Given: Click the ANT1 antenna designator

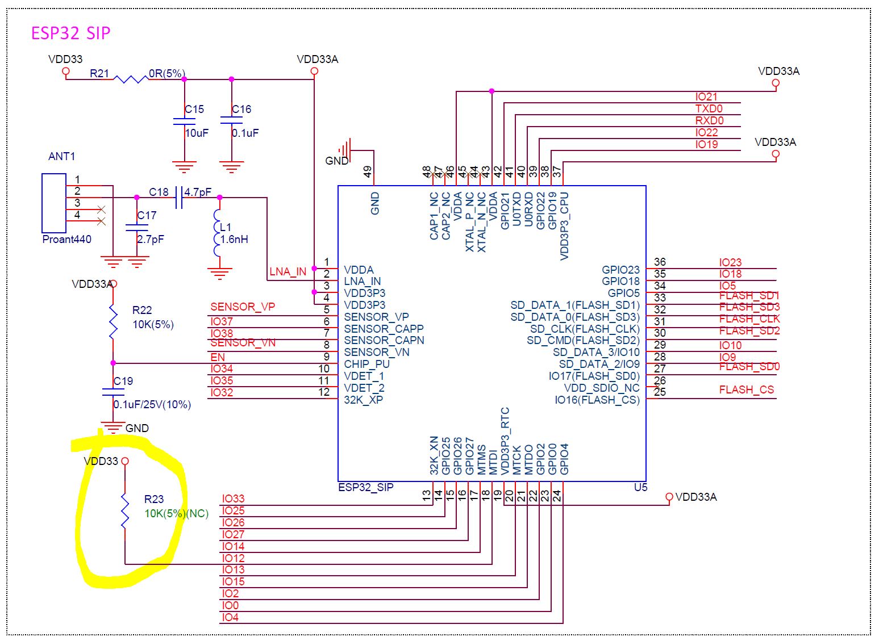Looking at the screenshot, I should (62, 156).
